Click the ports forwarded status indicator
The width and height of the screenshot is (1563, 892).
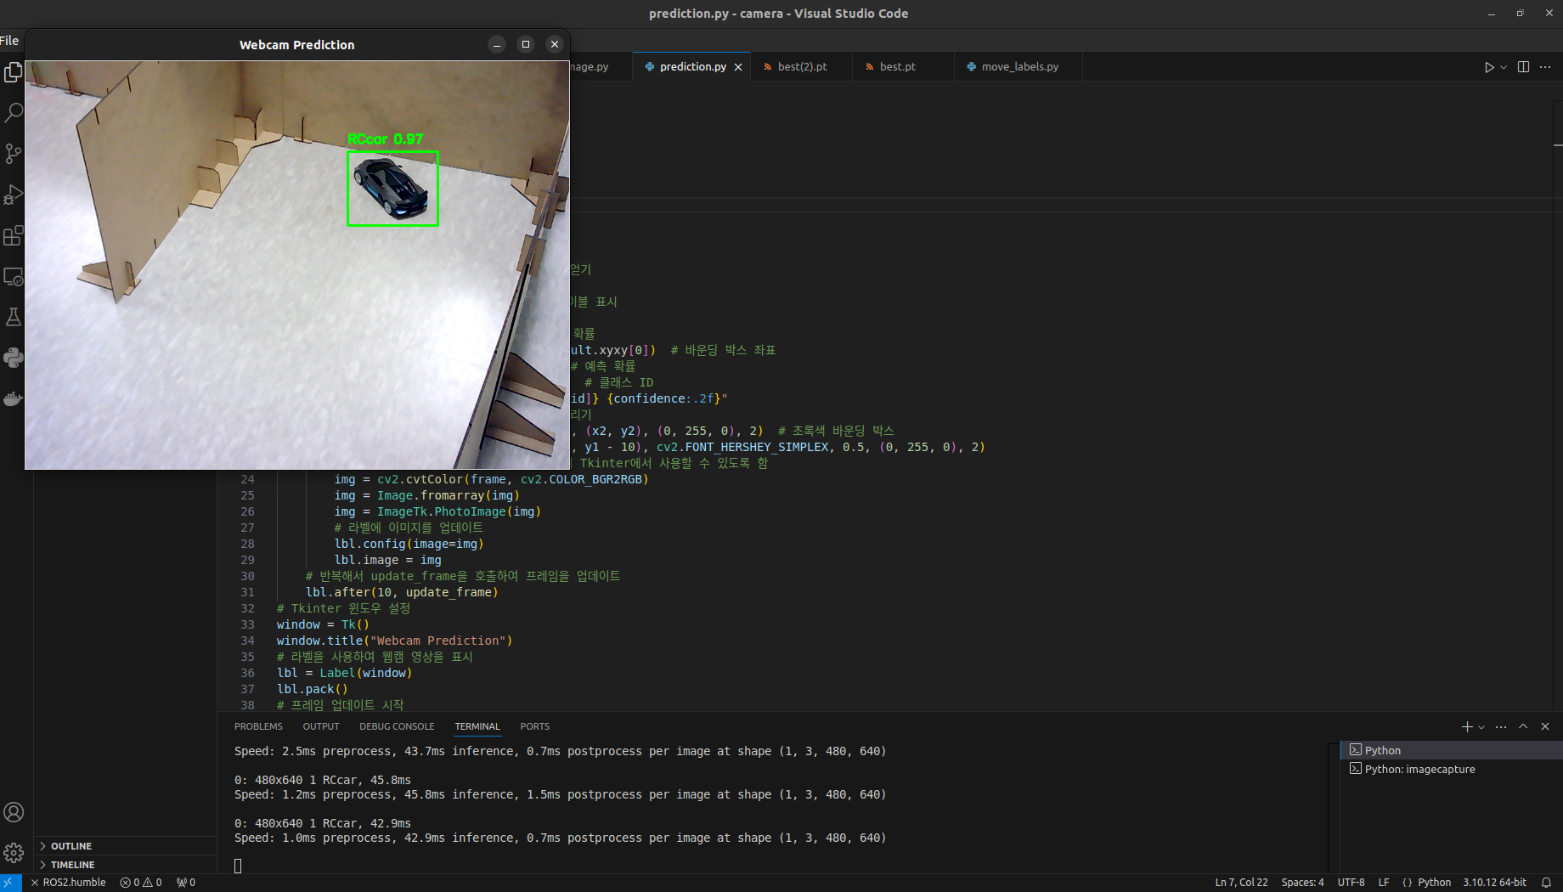point(186,883)
